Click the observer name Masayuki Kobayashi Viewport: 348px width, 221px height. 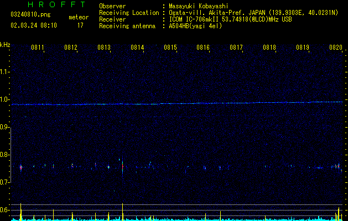point(199,6)
